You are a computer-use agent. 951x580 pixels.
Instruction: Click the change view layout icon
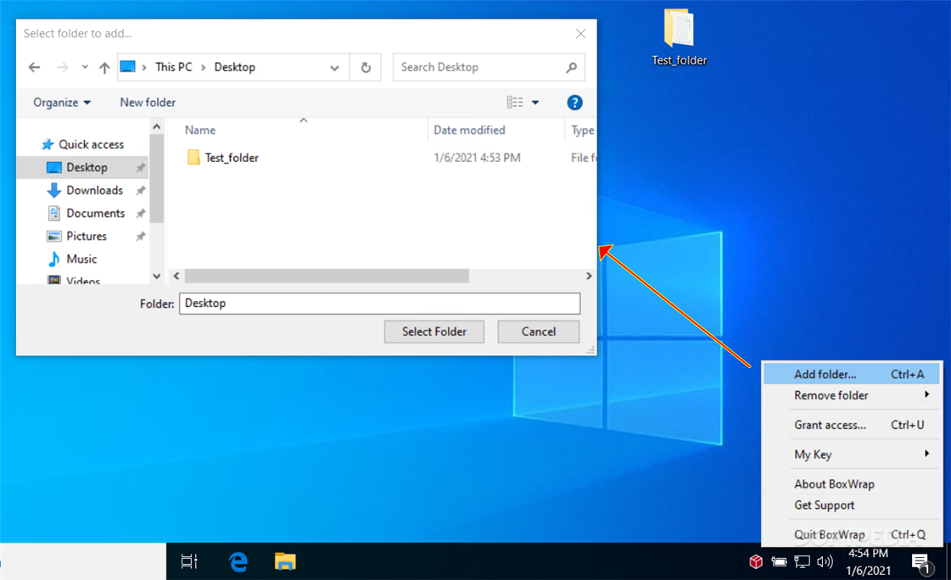tap(515, 103)
